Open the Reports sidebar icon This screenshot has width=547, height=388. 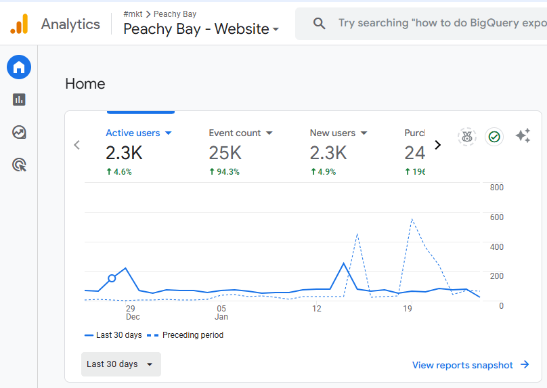(19, 100)
